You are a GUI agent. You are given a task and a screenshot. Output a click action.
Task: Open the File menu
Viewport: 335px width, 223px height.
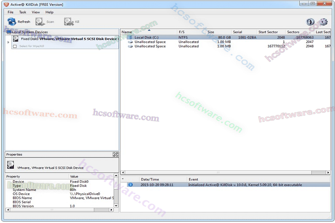click(x=10, y=12)
